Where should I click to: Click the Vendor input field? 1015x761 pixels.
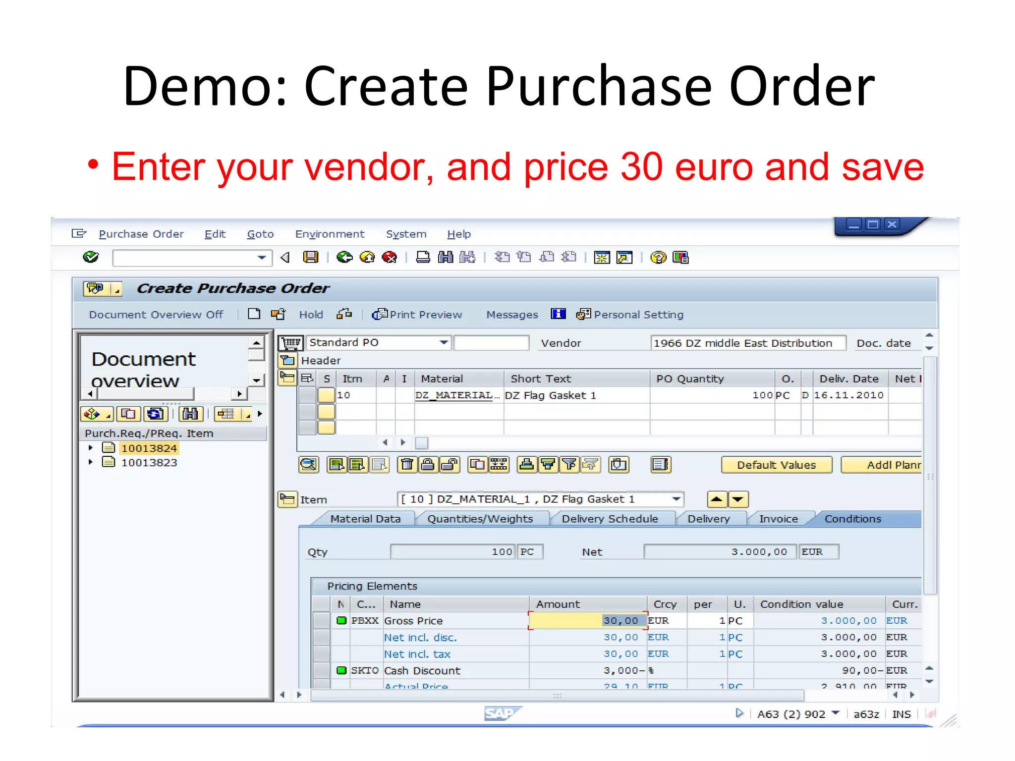click(748, 343)
